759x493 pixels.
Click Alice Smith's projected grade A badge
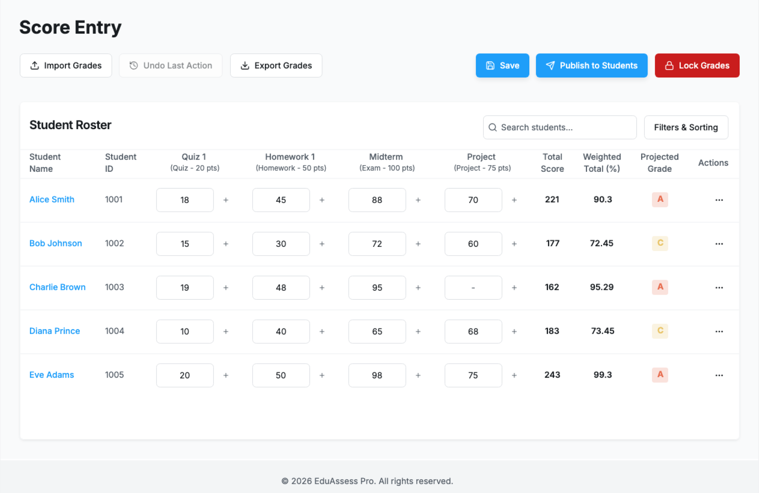click(660, 199)
